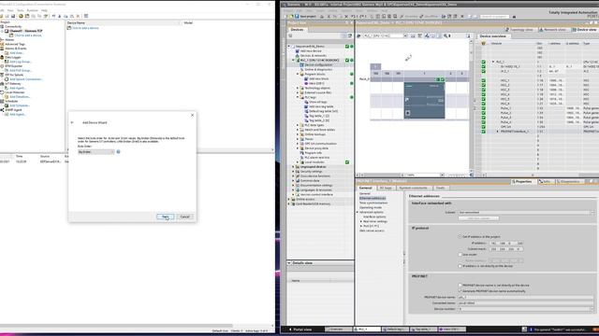Click the help icon beside Byte Order
This screenshot has height=336, width=599.
tap(119, 151)
